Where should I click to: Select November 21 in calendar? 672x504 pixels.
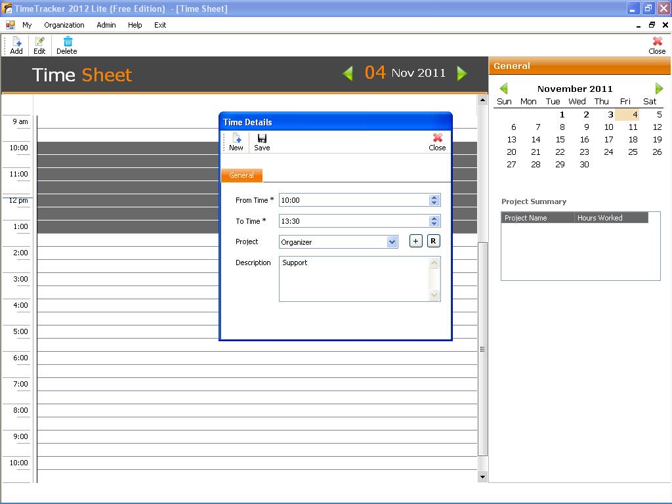[x=535, y=152]
